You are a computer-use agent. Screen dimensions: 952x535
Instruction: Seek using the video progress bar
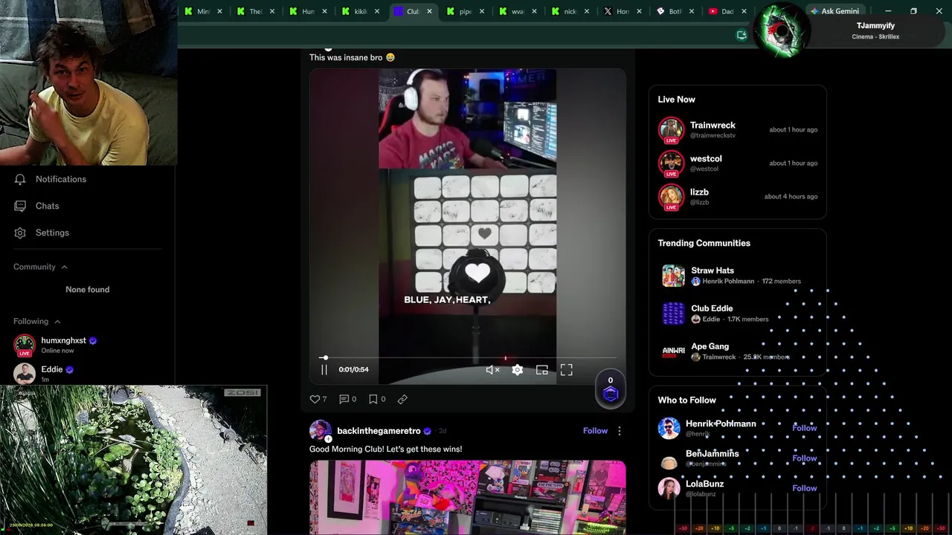pos(468,357)
